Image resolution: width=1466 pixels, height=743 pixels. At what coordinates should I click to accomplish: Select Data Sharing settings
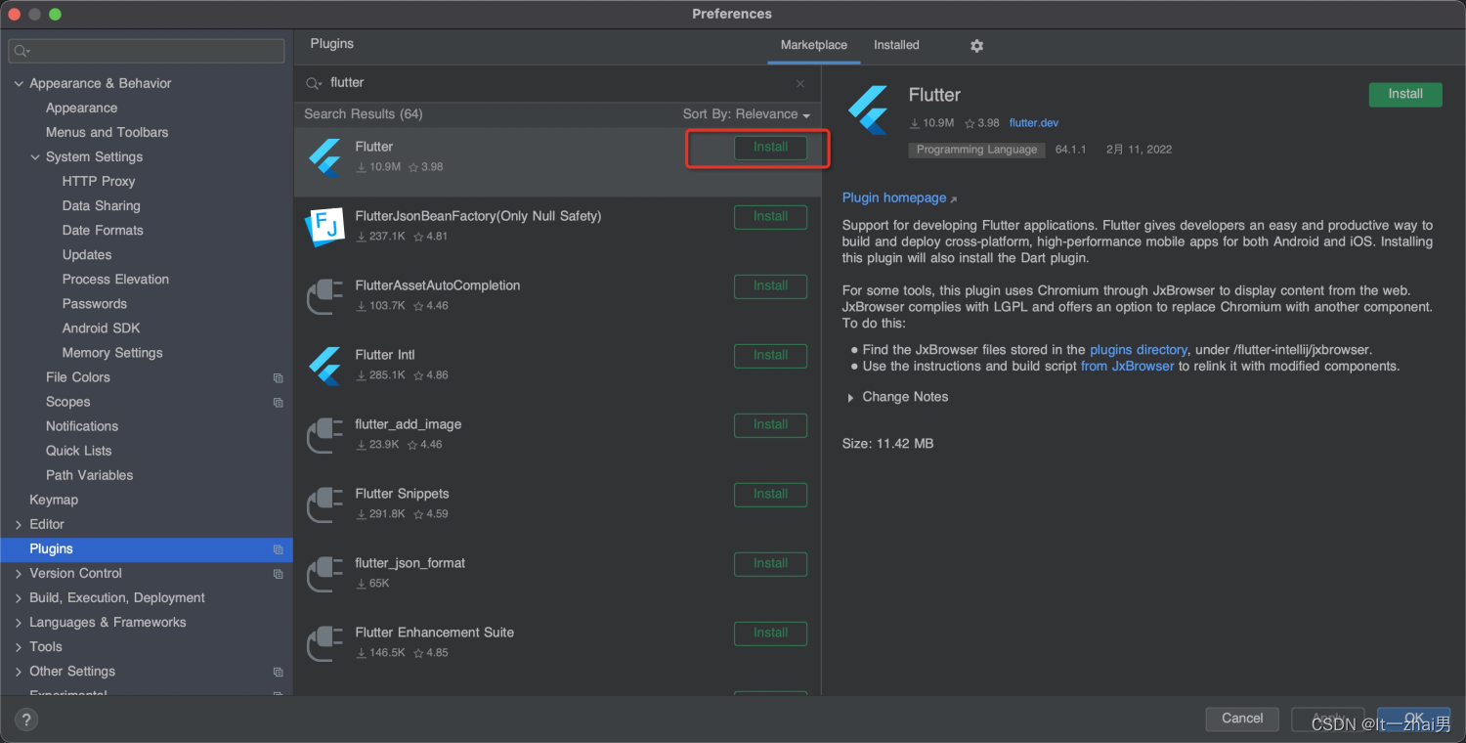102,206
